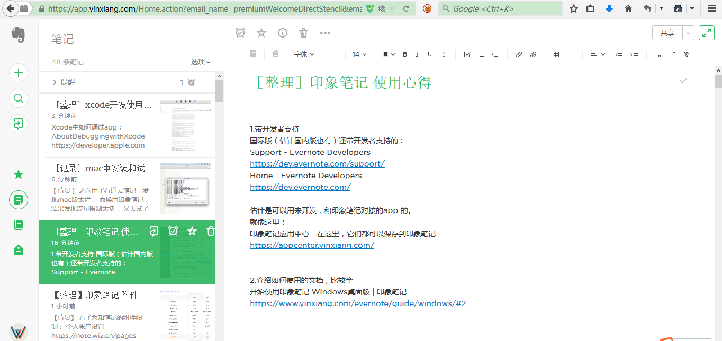Open link dev.evernote.com/support/
This screenshot has width=722, height=341.
[x=317, y=164]
